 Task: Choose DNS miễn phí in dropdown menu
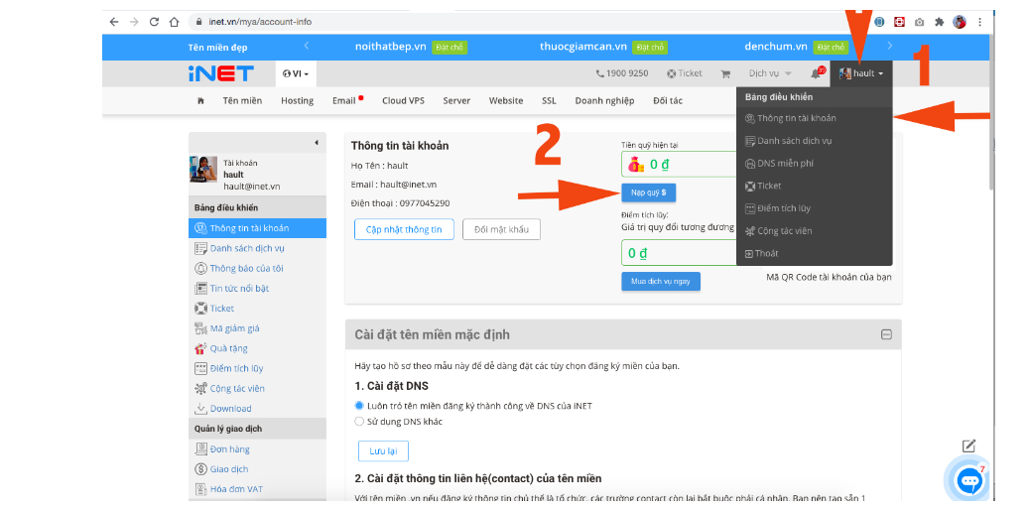[x=815, y=164]
